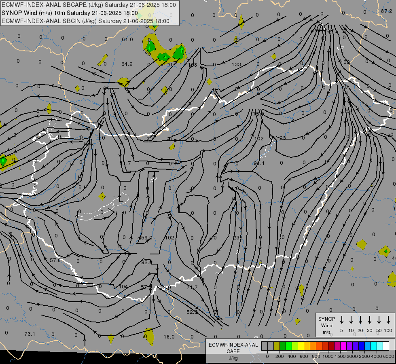Select the magenta swatch in the CAPE color bar
Screen dimensions: 396x364
tap(344, 346)
